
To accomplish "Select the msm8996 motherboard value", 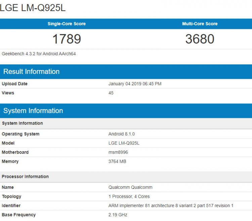I will pos(118,152).
